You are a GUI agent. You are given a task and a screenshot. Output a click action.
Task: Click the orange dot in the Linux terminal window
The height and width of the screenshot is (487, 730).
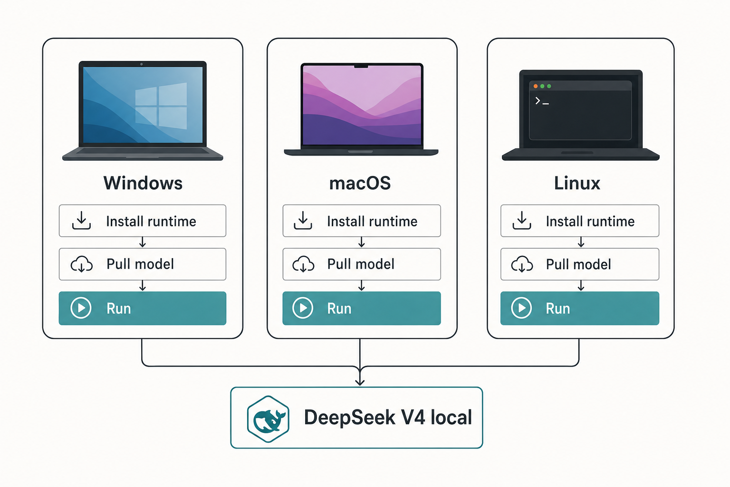(x=536, y=86)
